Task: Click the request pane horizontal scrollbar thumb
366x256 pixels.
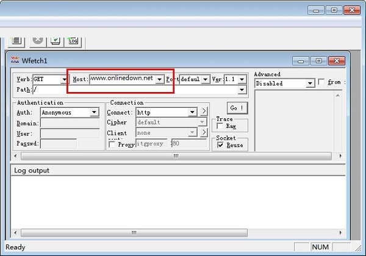Action: (176, 156)
